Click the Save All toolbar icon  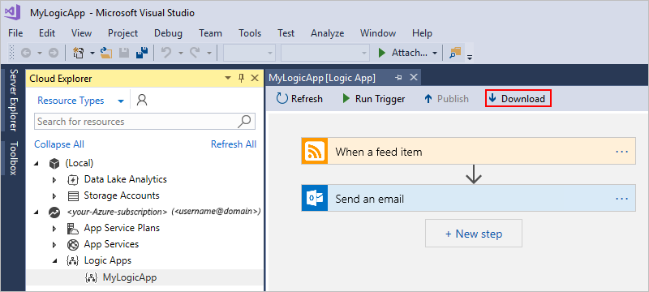coord(143,53)
